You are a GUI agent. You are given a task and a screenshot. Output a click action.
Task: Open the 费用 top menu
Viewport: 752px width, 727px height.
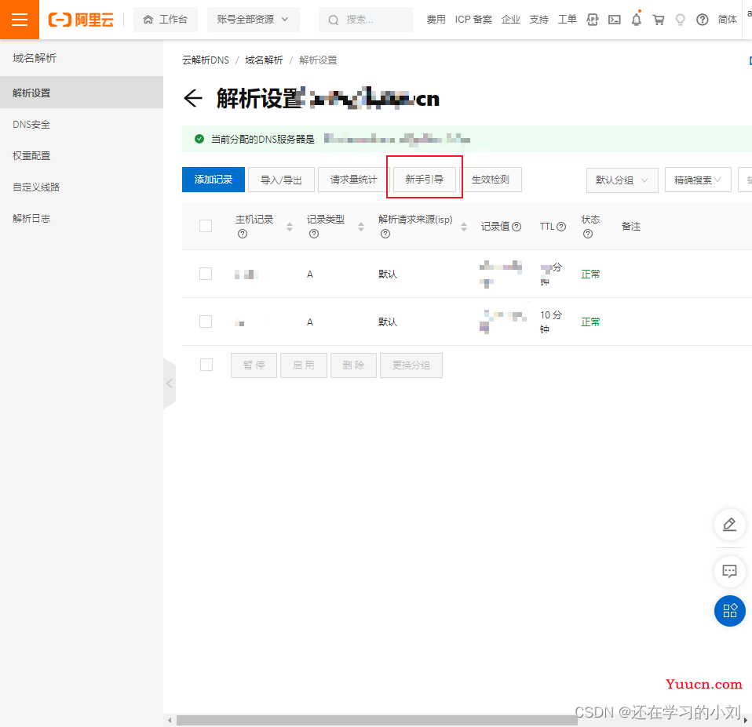point(436,20)
